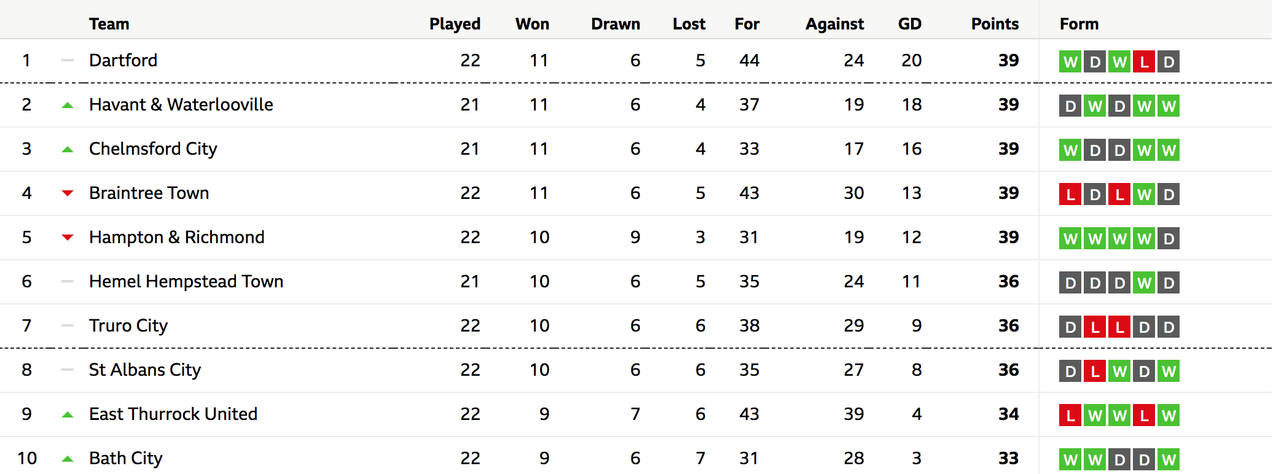The image size is (1273, 474).
Task: Click the Played column header
Action: [455, 24]
